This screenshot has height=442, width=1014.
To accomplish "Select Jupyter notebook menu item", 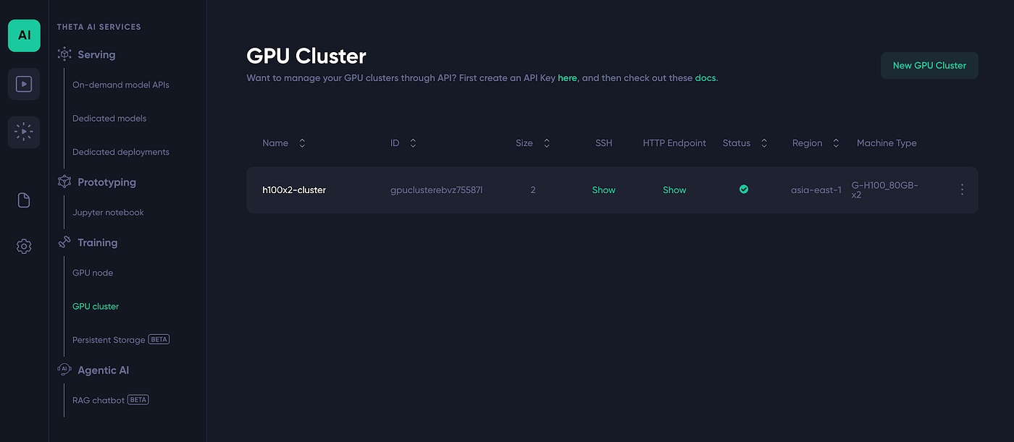I will [108, 213].
